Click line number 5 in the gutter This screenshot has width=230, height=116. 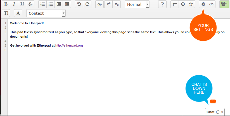tap(5, 45)
